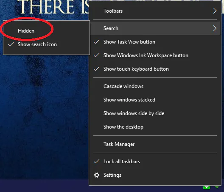Open the Search menu entry
Viewport: 224px width, 192px height.
(155, 28)
